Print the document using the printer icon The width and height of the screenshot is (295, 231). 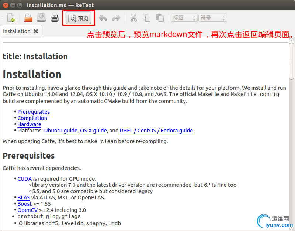point(55,18)
